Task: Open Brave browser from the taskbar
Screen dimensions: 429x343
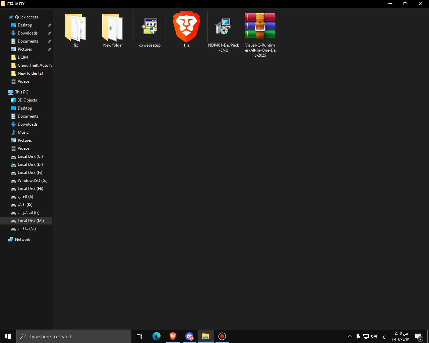Action: click(173, 336)
